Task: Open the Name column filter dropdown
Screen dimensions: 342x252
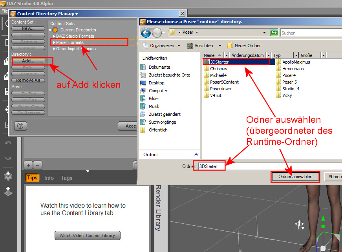Action: pos(227,55)
